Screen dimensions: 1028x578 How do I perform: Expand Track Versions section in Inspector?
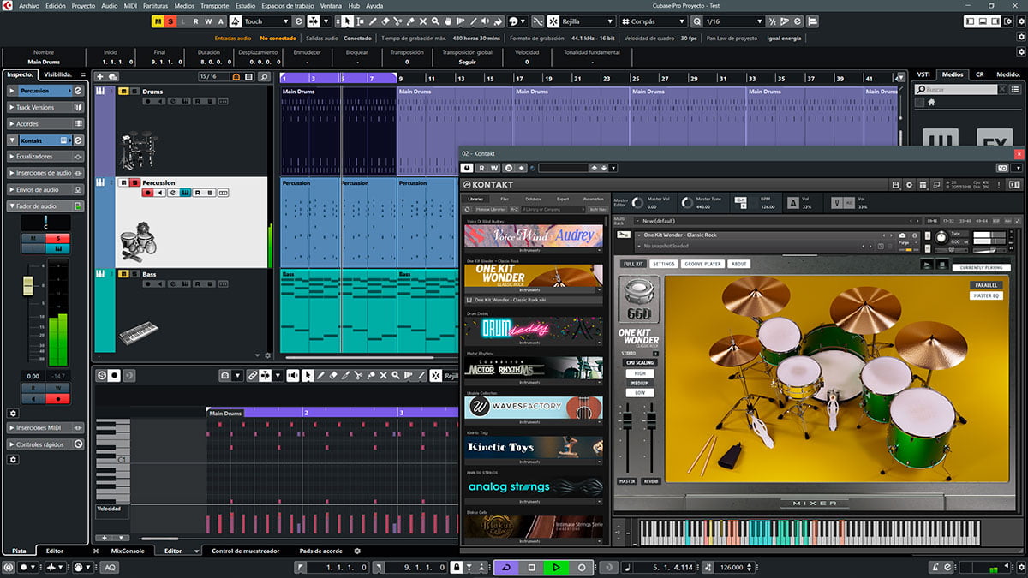[x=46, y=107]
